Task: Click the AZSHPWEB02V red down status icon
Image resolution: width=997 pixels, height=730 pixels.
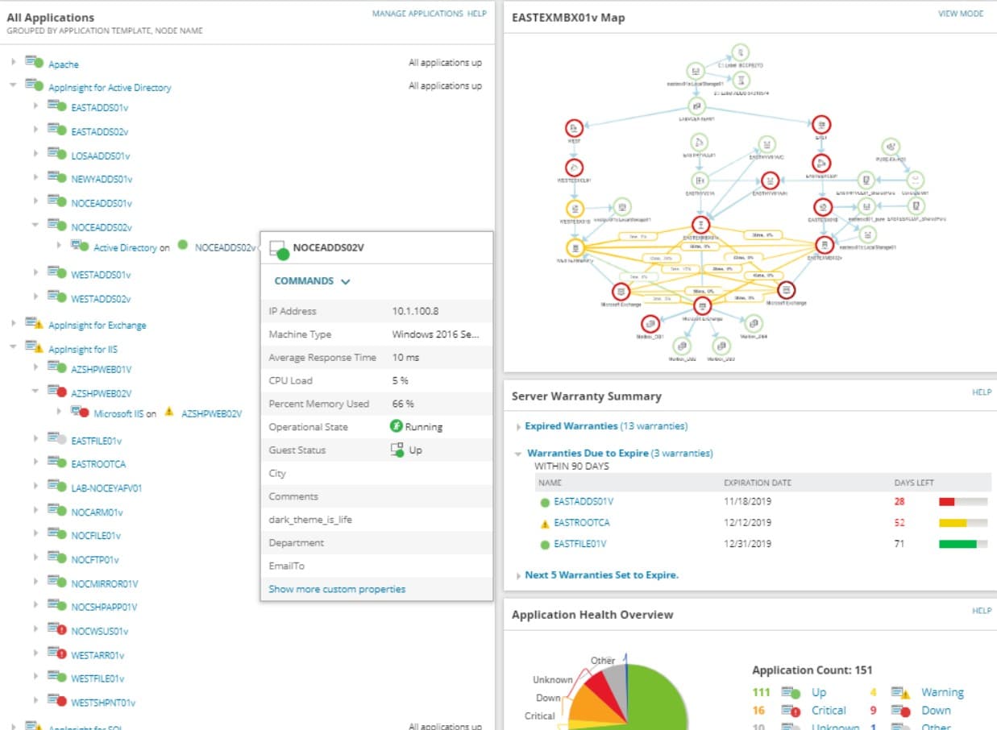Action: coord(56,392)
